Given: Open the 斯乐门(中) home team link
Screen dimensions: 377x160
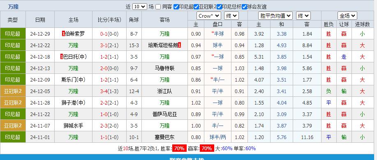Looking at the screenshot, I should pyautogui.click(x=73, y=80).
